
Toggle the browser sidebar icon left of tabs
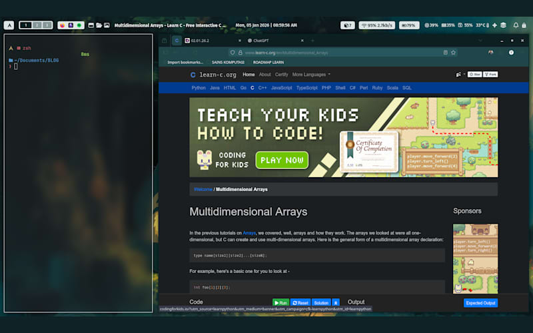(x=165, y=41)
